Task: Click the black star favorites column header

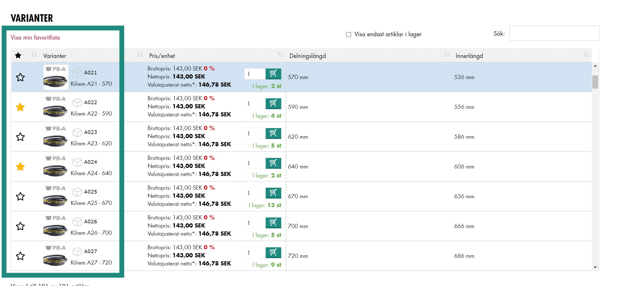Action: coord(18,55)
